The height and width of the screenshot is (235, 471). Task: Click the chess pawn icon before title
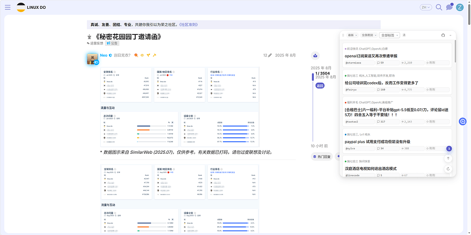point(89,37)
